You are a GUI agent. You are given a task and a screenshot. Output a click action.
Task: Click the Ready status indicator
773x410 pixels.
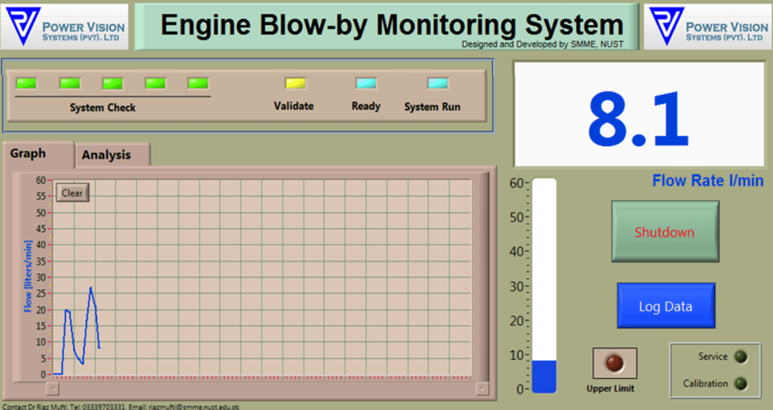[366, 82]
